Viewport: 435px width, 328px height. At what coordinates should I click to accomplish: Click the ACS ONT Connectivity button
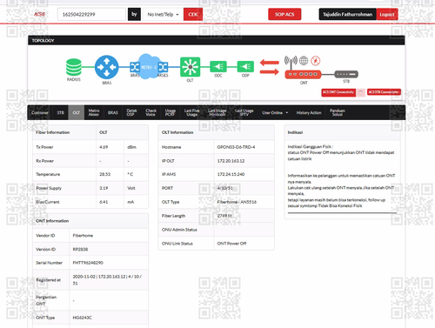click(x=338, y=92)
